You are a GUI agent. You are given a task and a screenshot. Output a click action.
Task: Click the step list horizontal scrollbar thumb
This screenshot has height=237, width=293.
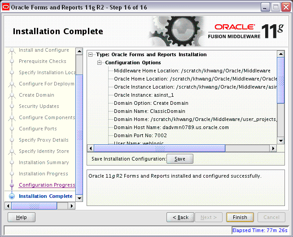point(34,206)
